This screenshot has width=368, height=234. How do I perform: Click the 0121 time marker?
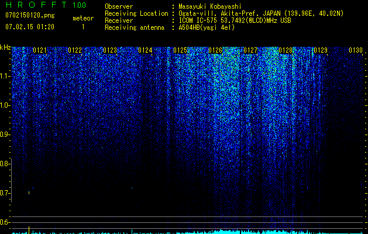[x=40, y=50]
